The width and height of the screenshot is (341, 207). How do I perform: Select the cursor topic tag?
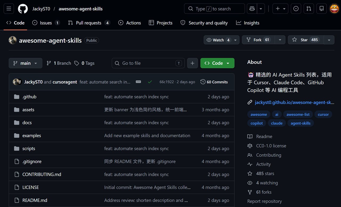323,115
